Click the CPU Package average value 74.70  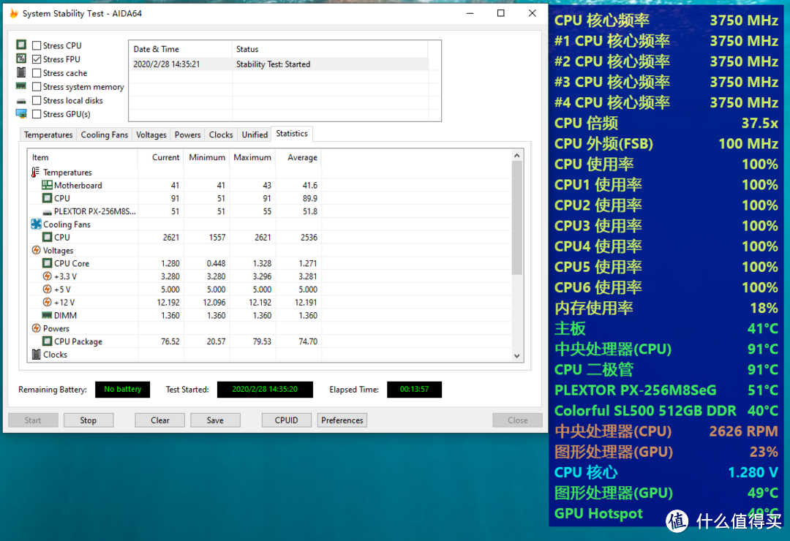pos(308,341)
